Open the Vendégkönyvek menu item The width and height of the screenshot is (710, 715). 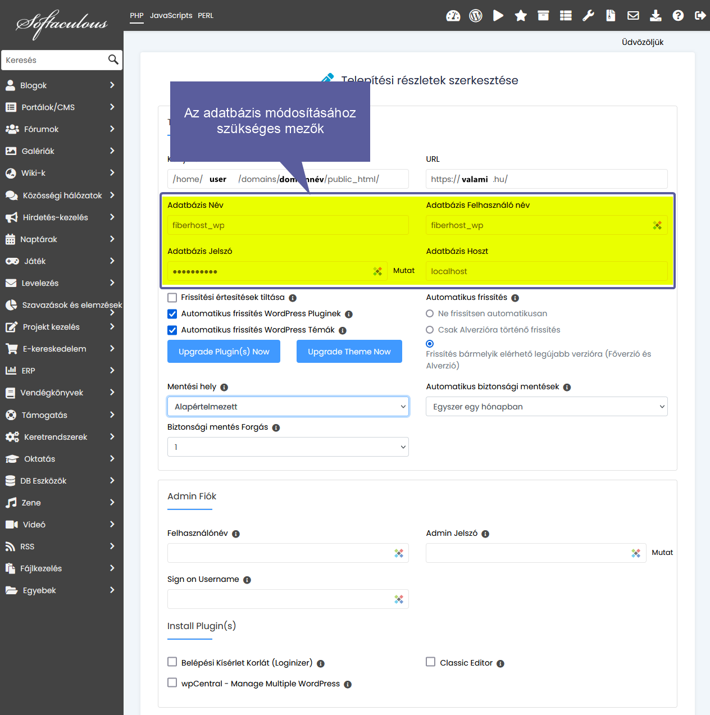pyautogui.click(x=62, y=393)
